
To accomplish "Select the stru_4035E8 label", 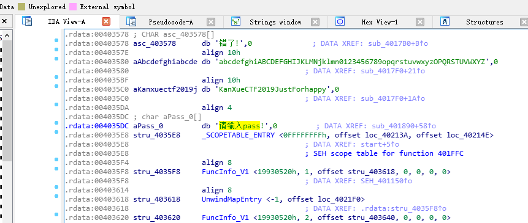I will pos(156,135).
